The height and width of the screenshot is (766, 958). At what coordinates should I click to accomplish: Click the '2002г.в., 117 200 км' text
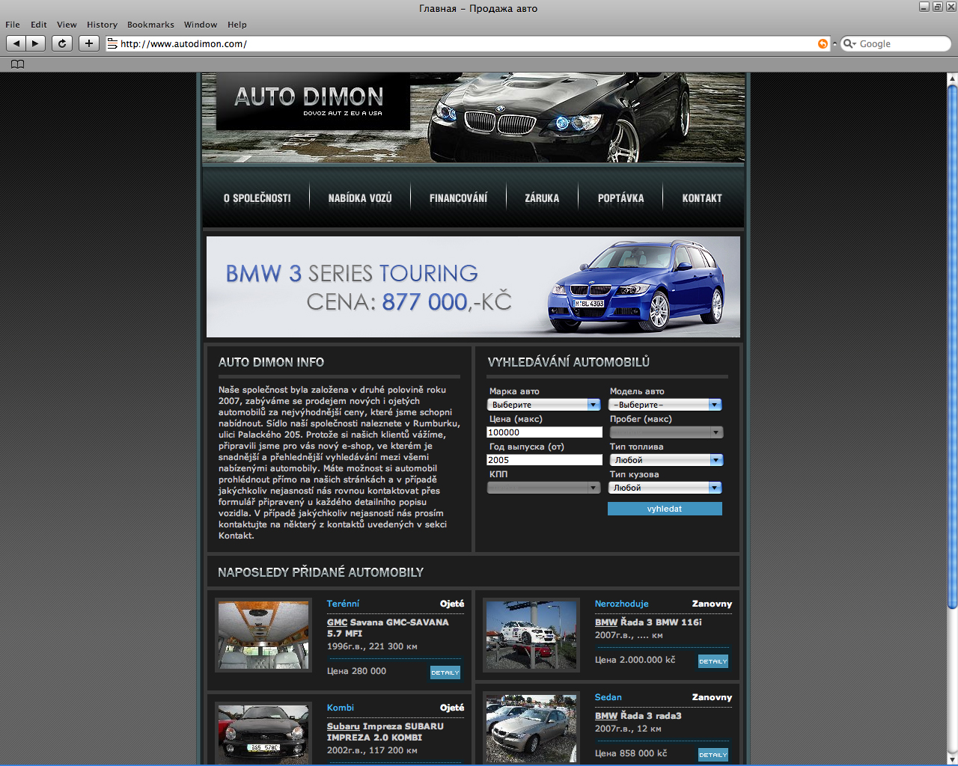point(372,750)
